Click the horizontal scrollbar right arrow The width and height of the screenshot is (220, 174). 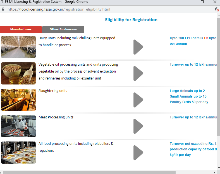[214, 173]
